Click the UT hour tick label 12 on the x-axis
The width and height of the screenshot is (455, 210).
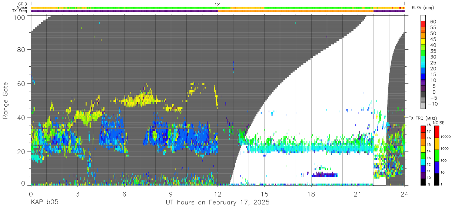point(218,193)
